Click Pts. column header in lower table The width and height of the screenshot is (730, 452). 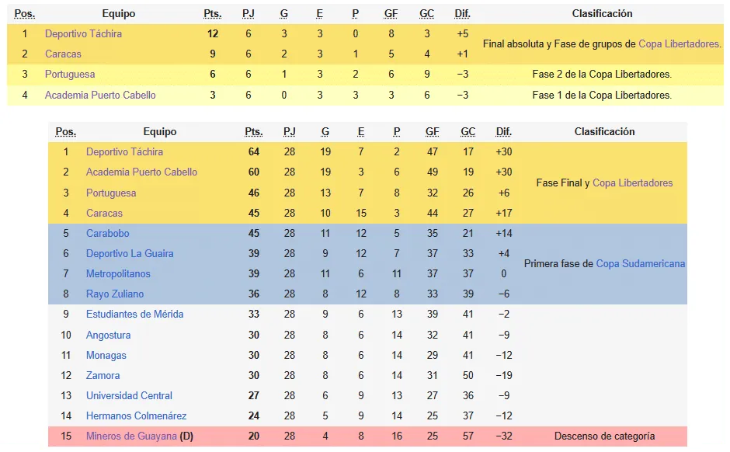click(x=254, y=132)
